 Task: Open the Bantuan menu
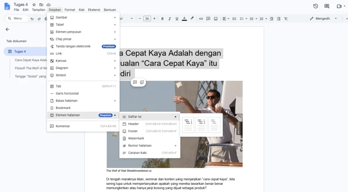[x=110, y=10]
